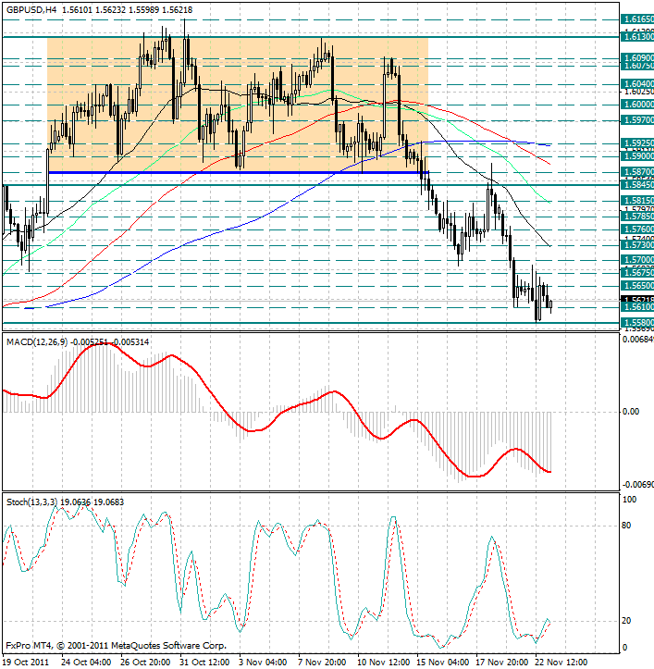
Task: Click the 15 Nov 04:00 time label
Action: pos(442,661)
